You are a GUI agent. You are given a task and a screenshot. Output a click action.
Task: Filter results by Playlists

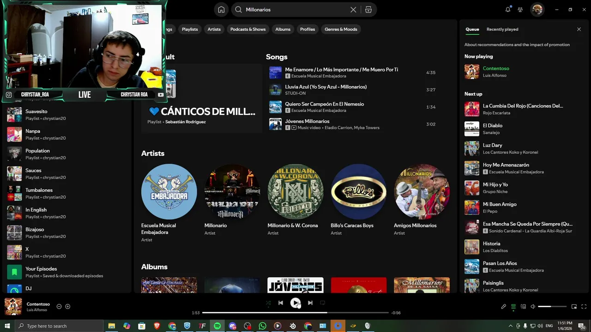coord(190,29)
